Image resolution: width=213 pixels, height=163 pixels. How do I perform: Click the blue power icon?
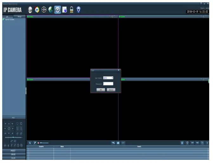(x=78, y=10)
